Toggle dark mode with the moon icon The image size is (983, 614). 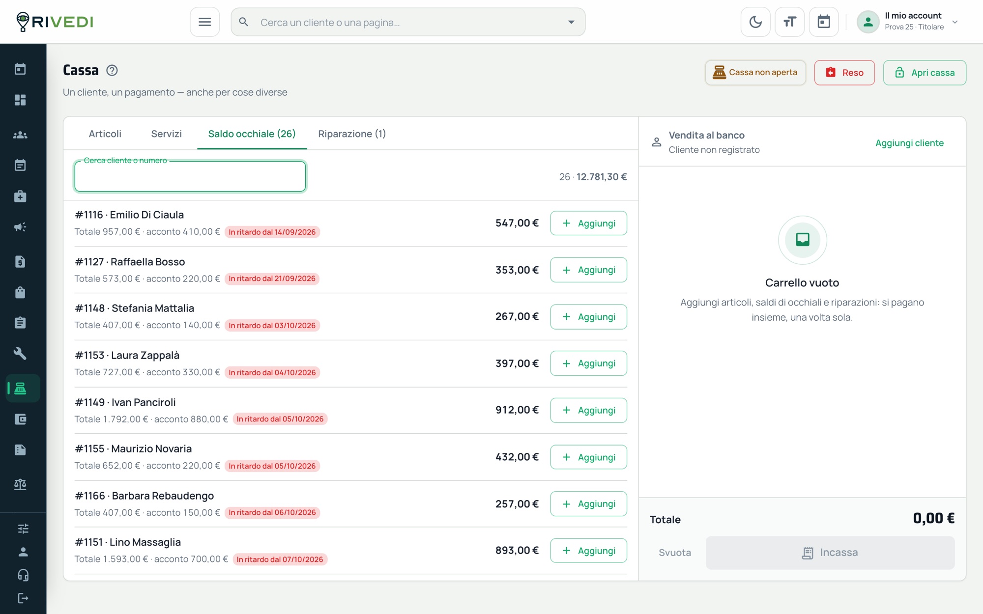(x=755, y=22)
